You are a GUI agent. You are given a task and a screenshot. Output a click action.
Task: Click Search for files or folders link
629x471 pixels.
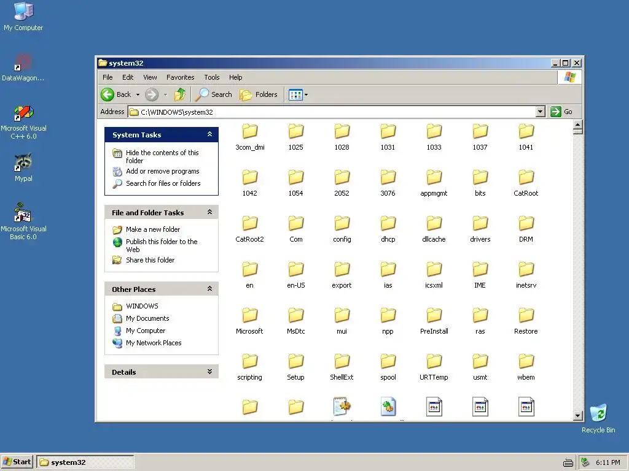pyautogui.click(x=163, y=183)
